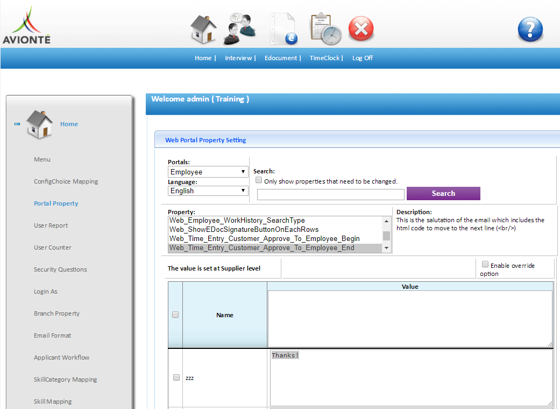Select Portal Property in the sidebar

click(56, 203)
